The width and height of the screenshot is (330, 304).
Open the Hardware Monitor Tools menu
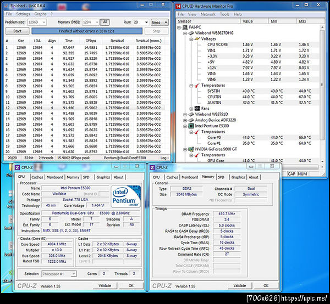coord(224,14)
